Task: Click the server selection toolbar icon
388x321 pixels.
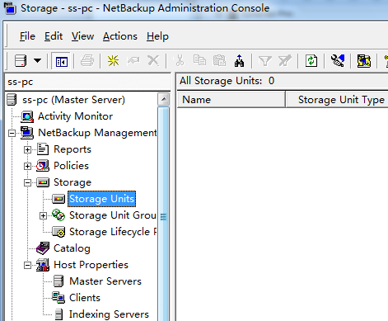Action: pyautogui.click(x=21, y=60)
